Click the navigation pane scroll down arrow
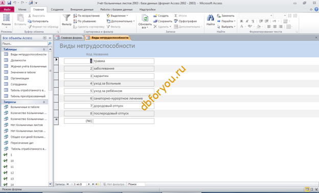Screen dimensions: 319x193 pos(50,184)
